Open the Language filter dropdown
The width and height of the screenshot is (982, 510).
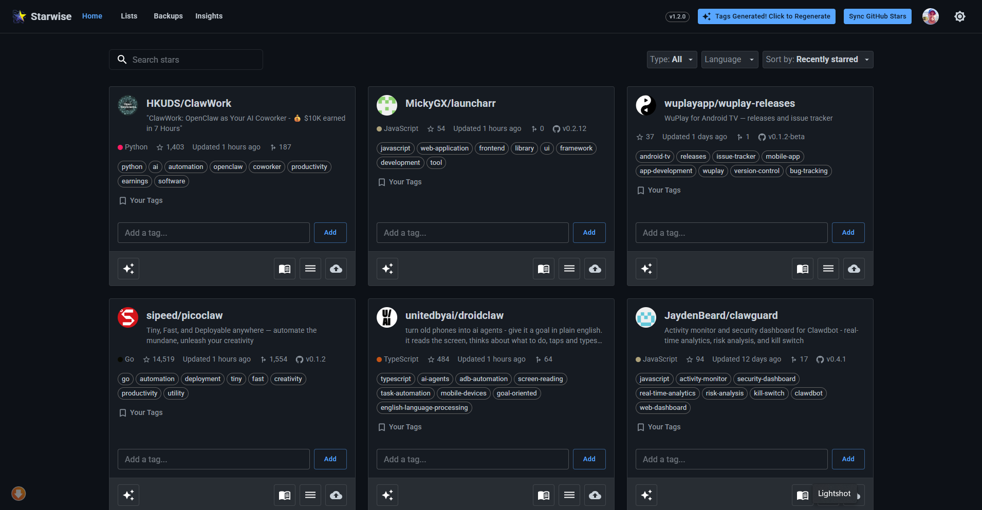(730, 60)
